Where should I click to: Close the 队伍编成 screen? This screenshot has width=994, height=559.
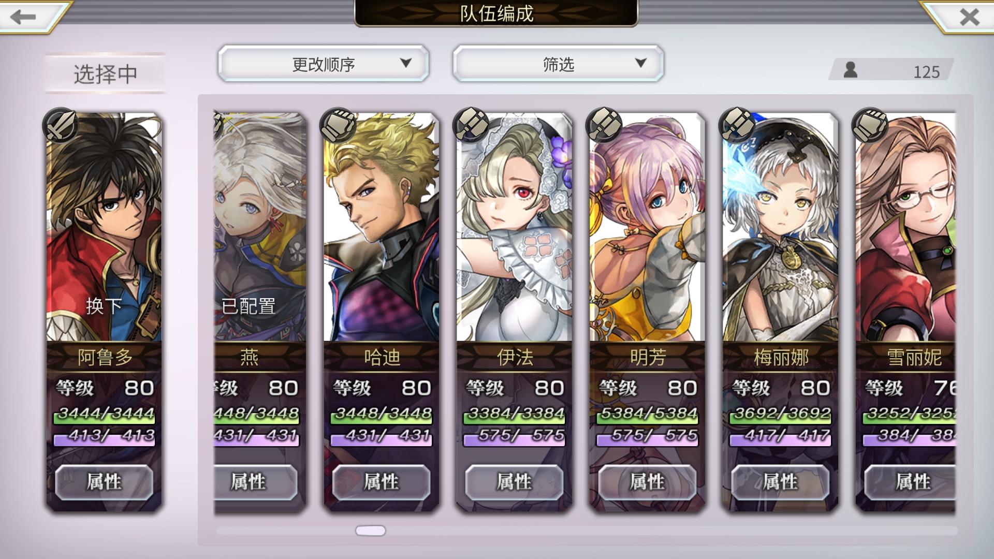pyautogui.click(x=969, y=17)
